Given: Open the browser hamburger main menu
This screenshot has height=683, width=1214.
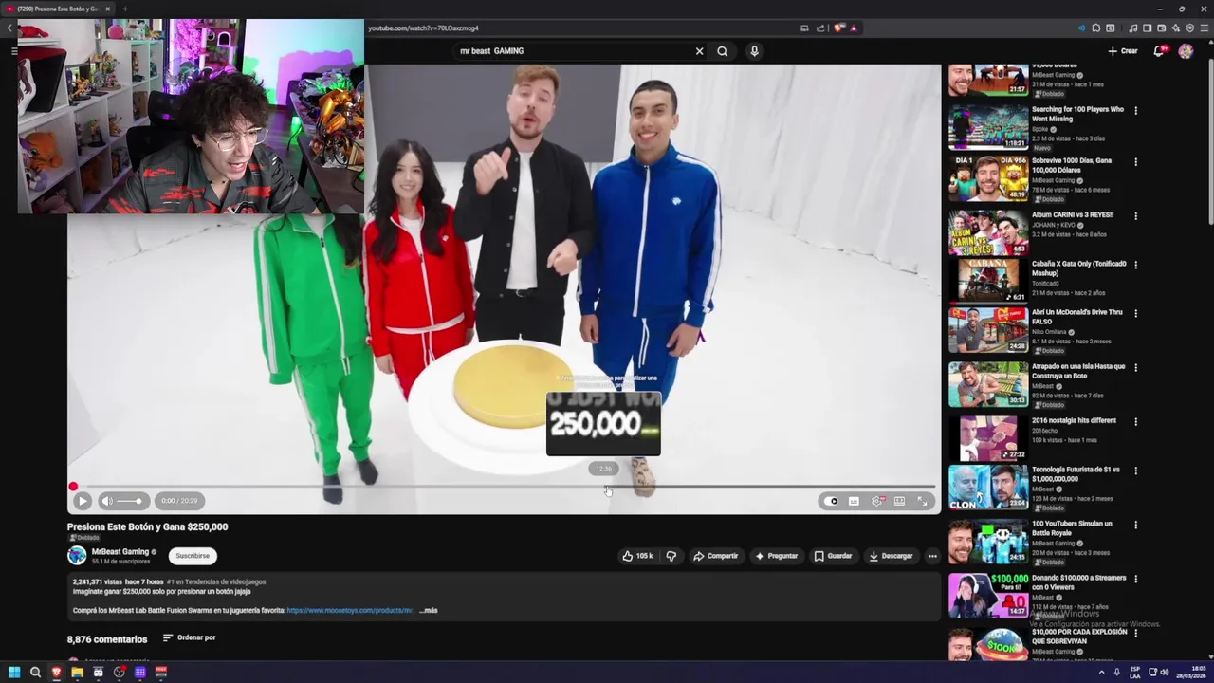Looking at the screenshot, I should pyautogui.click(x=1204, y=28).
